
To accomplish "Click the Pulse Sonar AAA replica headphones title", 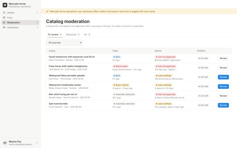I will coord(68,66).
